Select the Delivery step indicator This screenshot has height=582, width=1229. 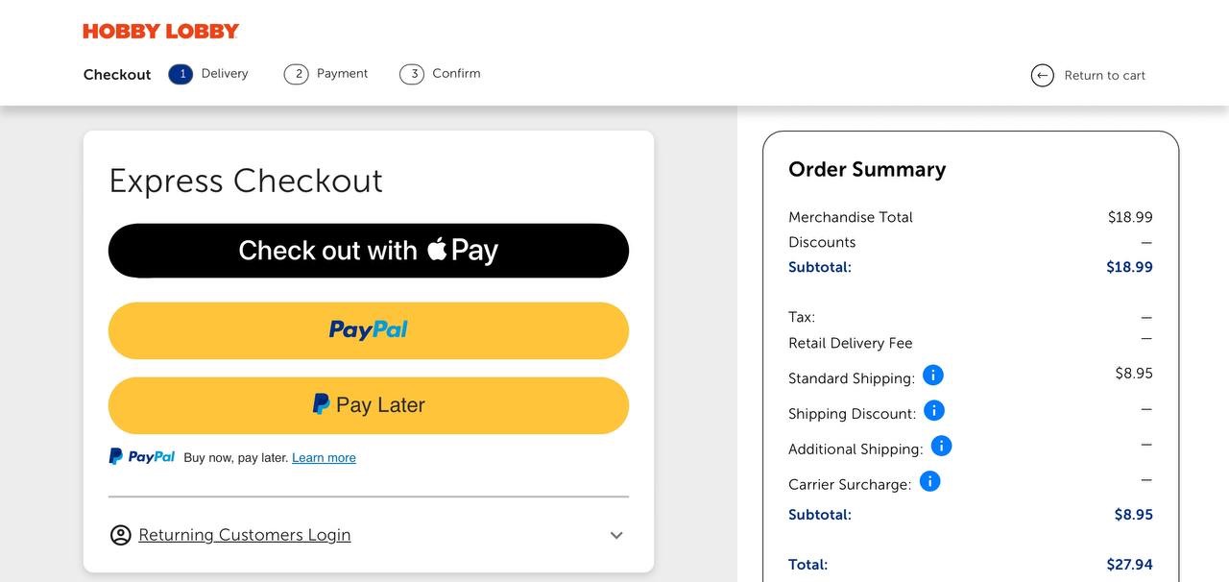click(x=181, y=74)
